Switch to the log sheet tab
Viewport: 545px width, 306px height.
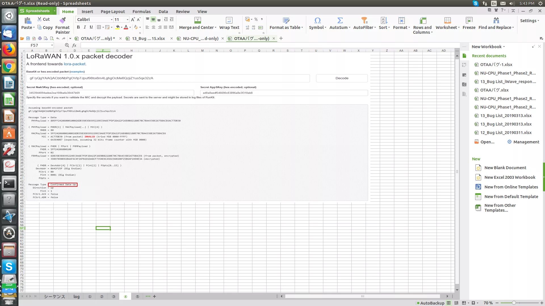point(76,297)
